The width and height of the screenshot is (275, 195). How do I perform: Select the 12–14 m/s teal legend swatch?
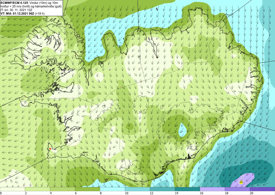tap(163, 189)
